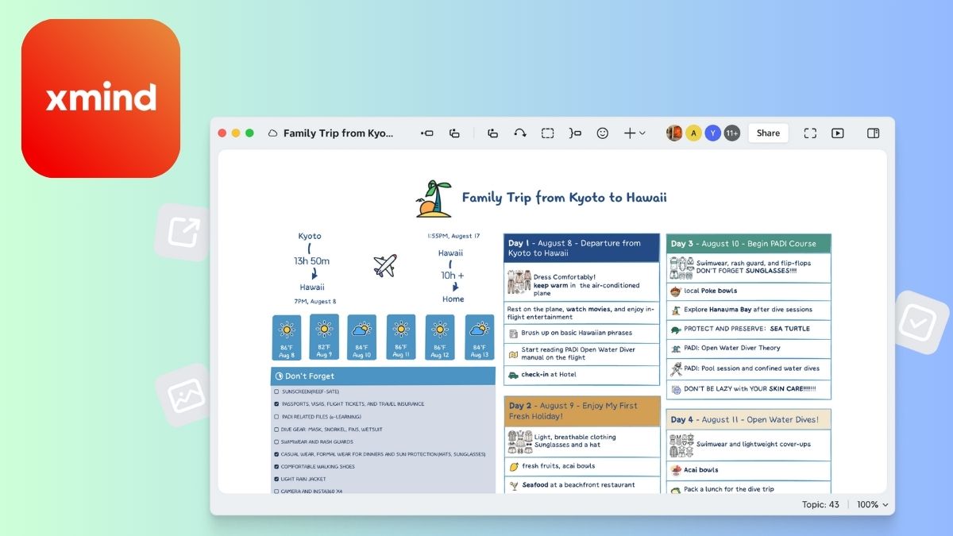
Task: Click the map icon beside PADI manual topic
Action: coord(513,353)
